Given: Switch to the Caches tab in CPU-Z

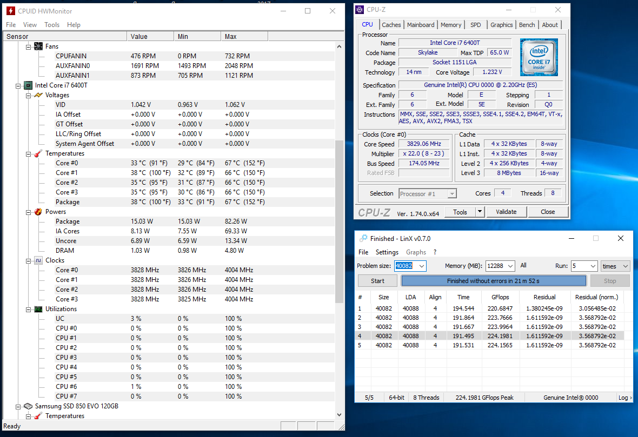Looking at the screenshot, I should click(x=391, y=25).
